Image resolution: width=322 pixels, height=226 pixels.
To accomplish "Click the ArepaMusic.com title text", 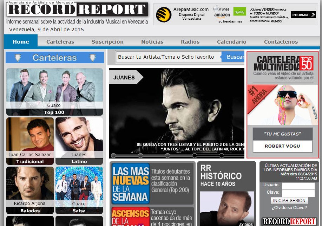I will [191, 9].
